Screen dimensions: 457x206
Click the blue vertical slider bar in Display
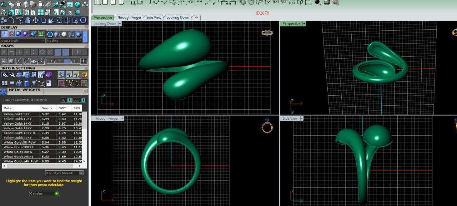click(x=85, y=37)
